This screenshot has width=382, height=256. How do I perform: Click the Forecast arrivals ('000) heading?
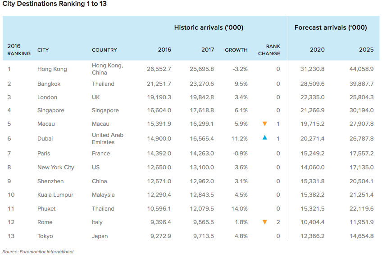pos(331,27)
